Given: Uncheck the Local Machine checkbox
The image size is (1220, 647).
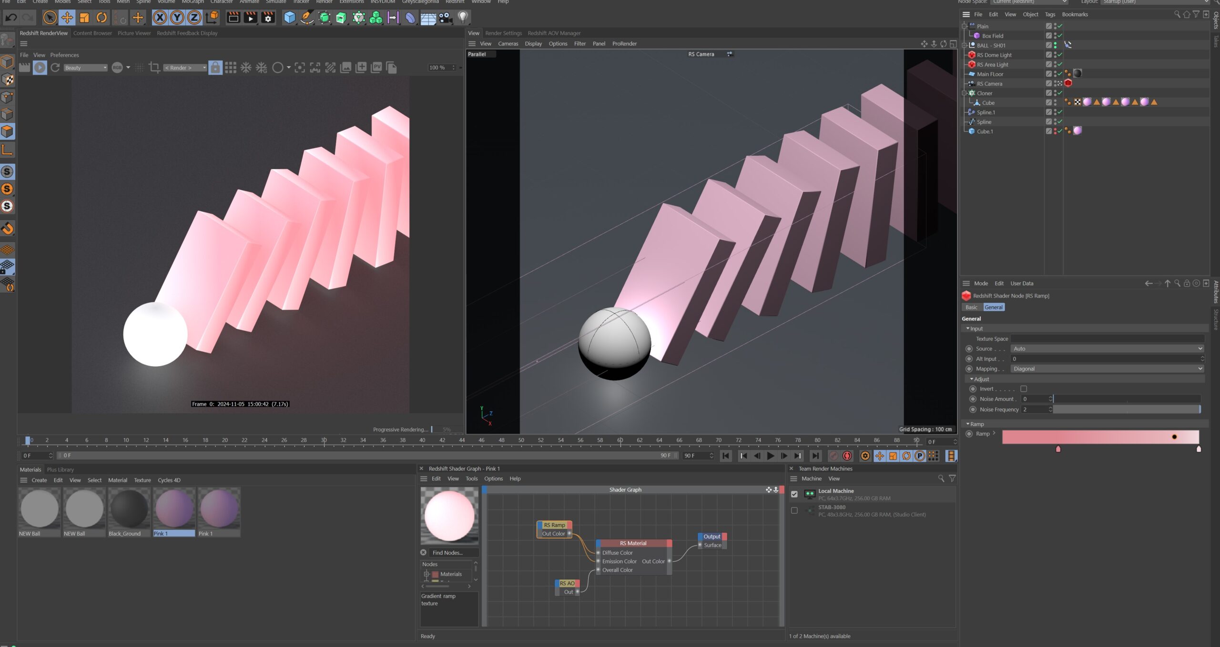Looking at the screenshot, I should (794, 494).
